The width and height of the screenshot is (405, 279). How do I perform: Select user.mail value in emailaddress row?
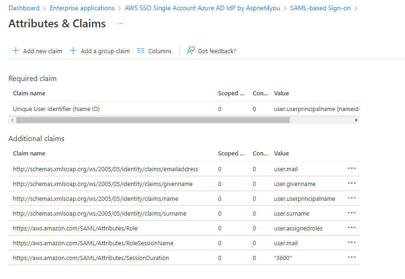coord(286,169)
